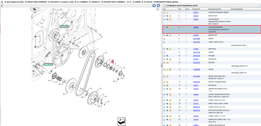The height and width of the screenshot is (126, 261).
Task: Open part number link 84073979
Action: tap(197, 42)
